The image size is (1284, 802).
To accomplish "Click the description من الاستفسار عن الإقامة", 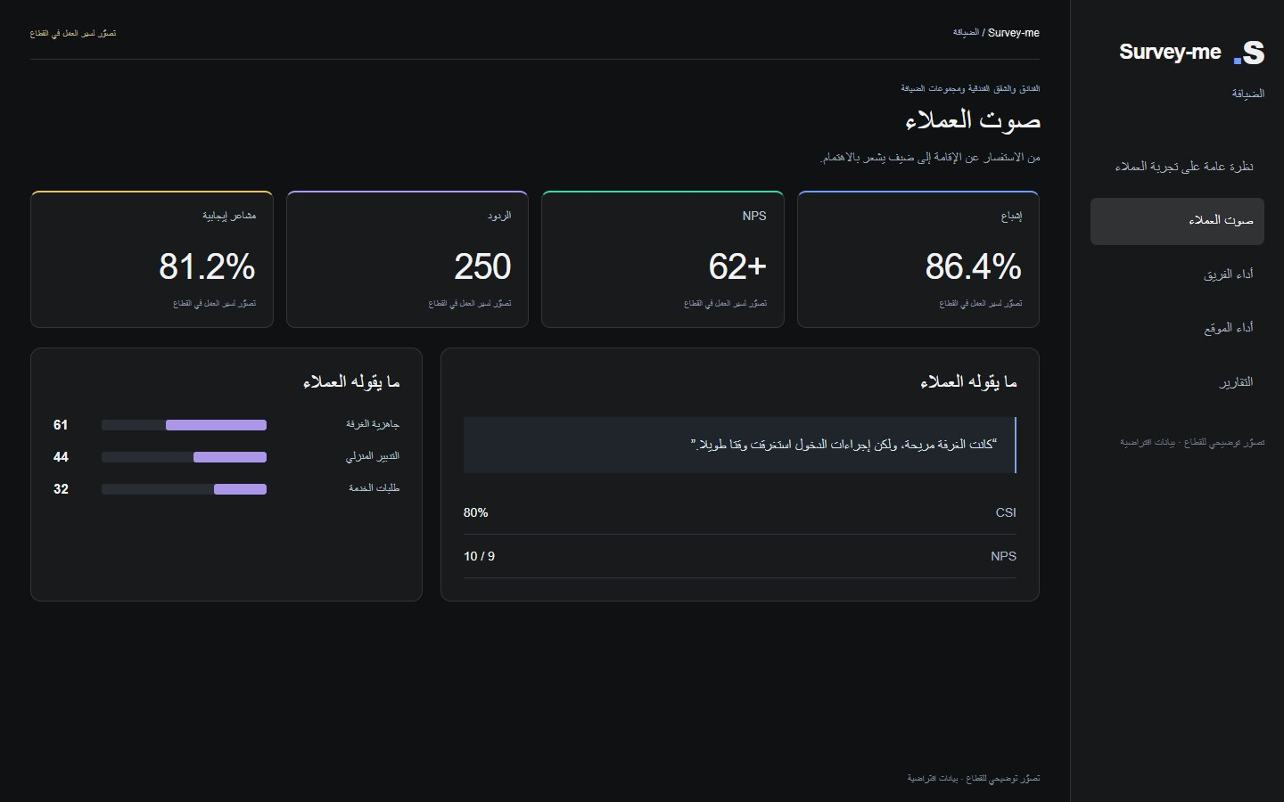I will coord(930,158).
